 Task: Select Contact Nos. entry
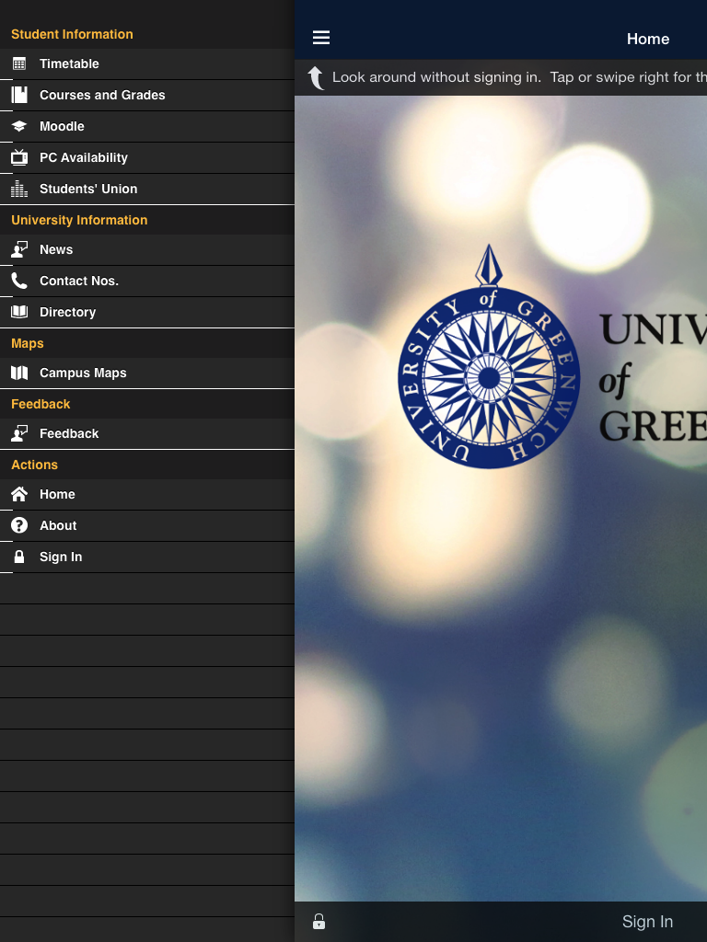(147, 281)
